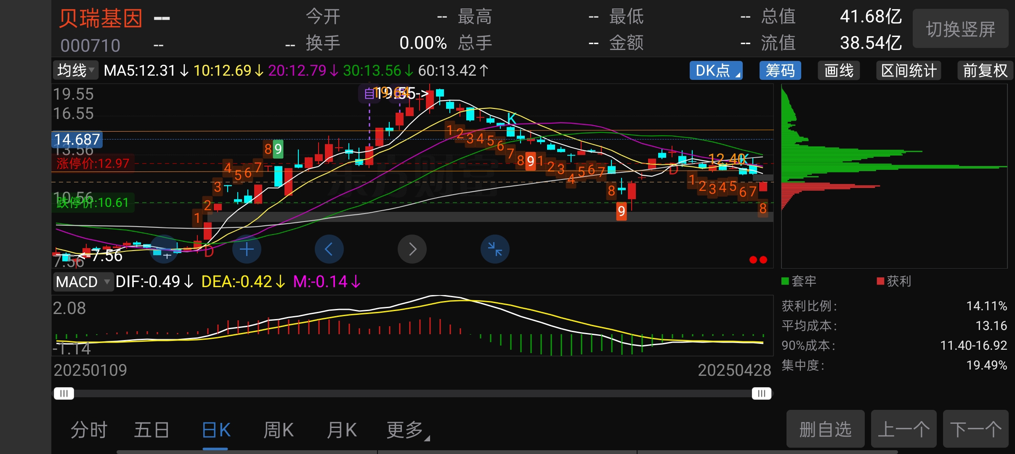Click the 获利比例 14.11% value
This screenshot has width=1015, height=454.
tap(986, 306)
